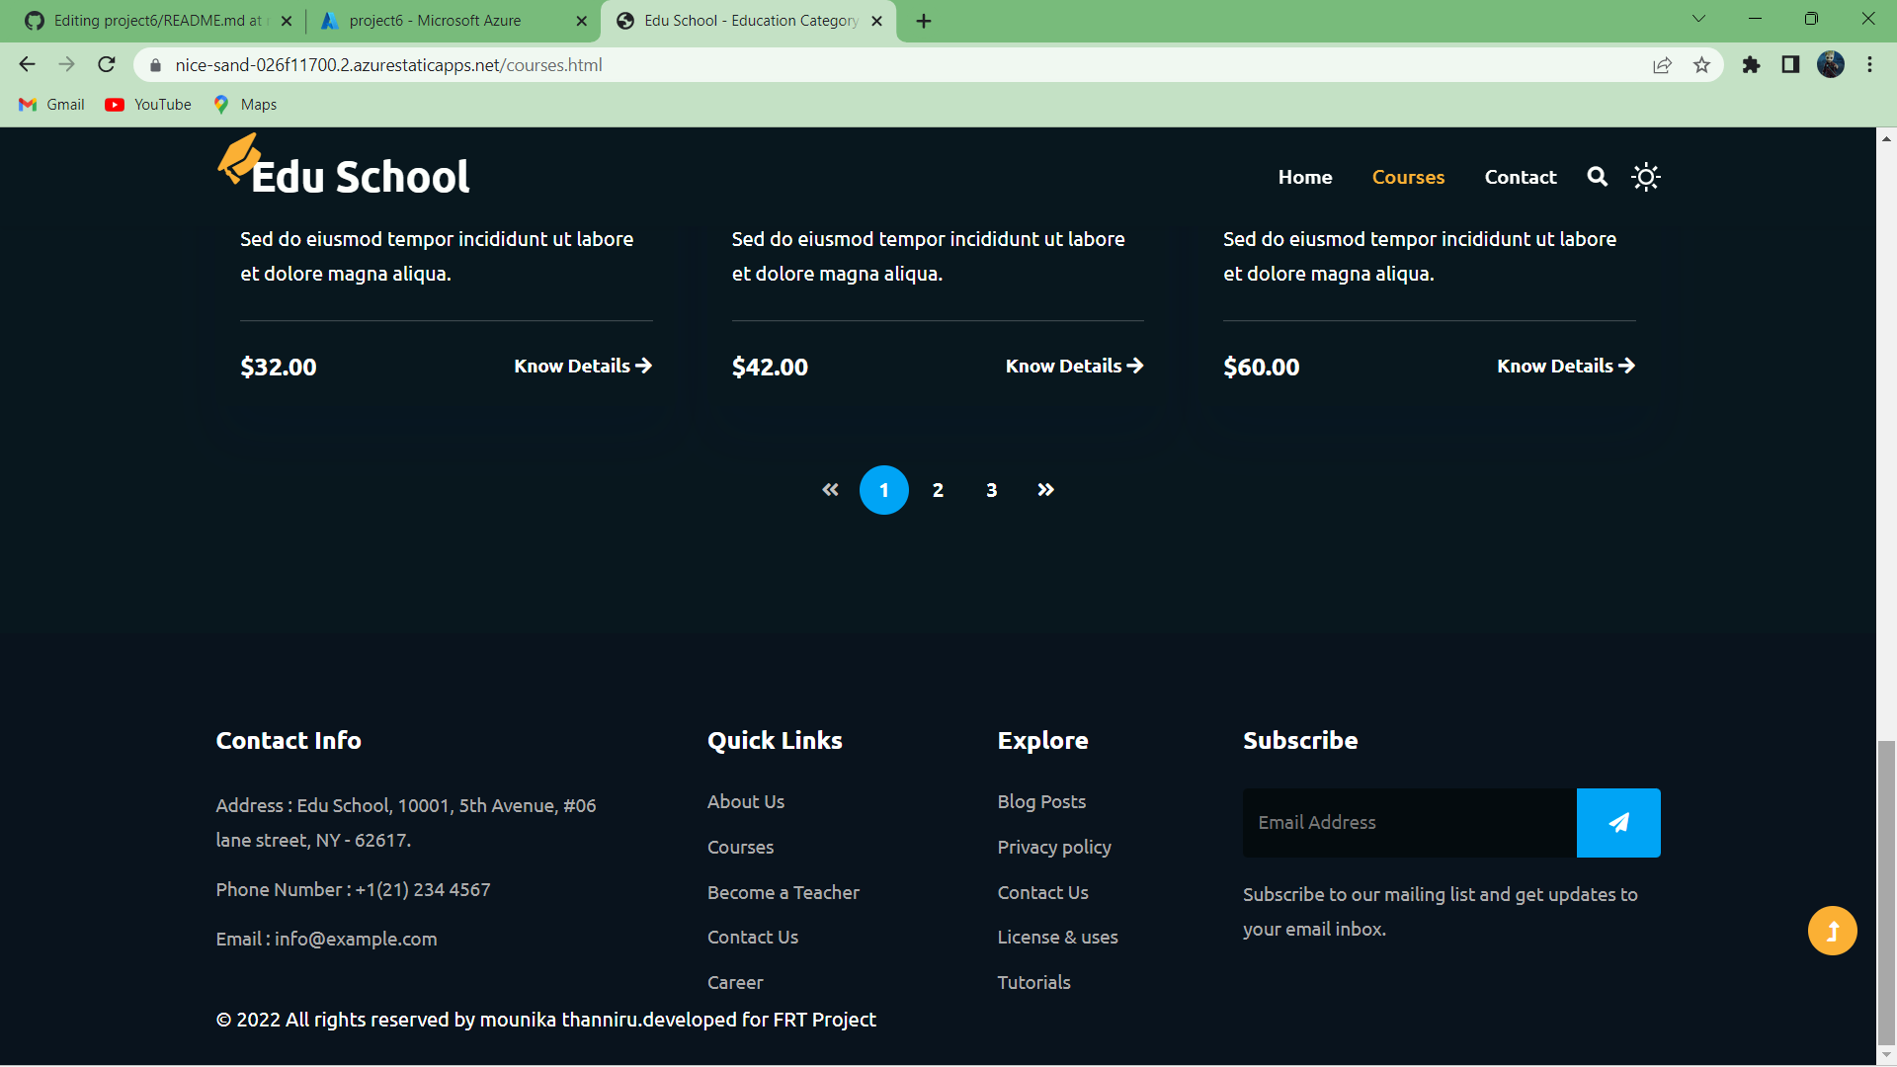Click the search magnifier icon in navbar
This screenshot has width=1897, height=1067.
(1597, 177)
